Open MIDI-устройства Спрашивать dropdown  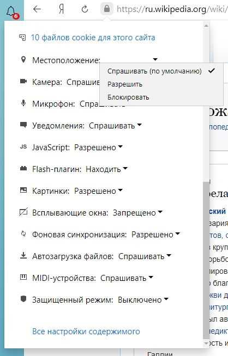pos(127,278)
